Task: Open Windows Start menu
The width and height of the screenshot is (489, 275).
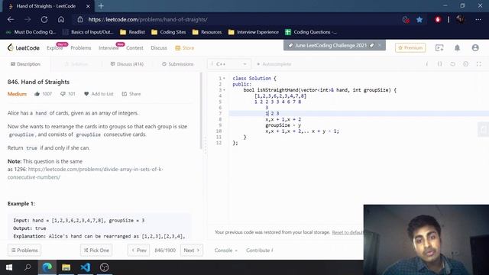Action: [9, 267]
